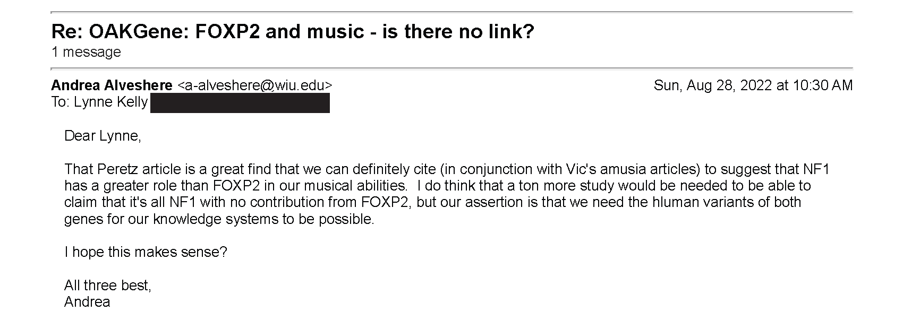Click "I hope this makes sense?" line
903x320 pixels.
[x=146, y=252]
